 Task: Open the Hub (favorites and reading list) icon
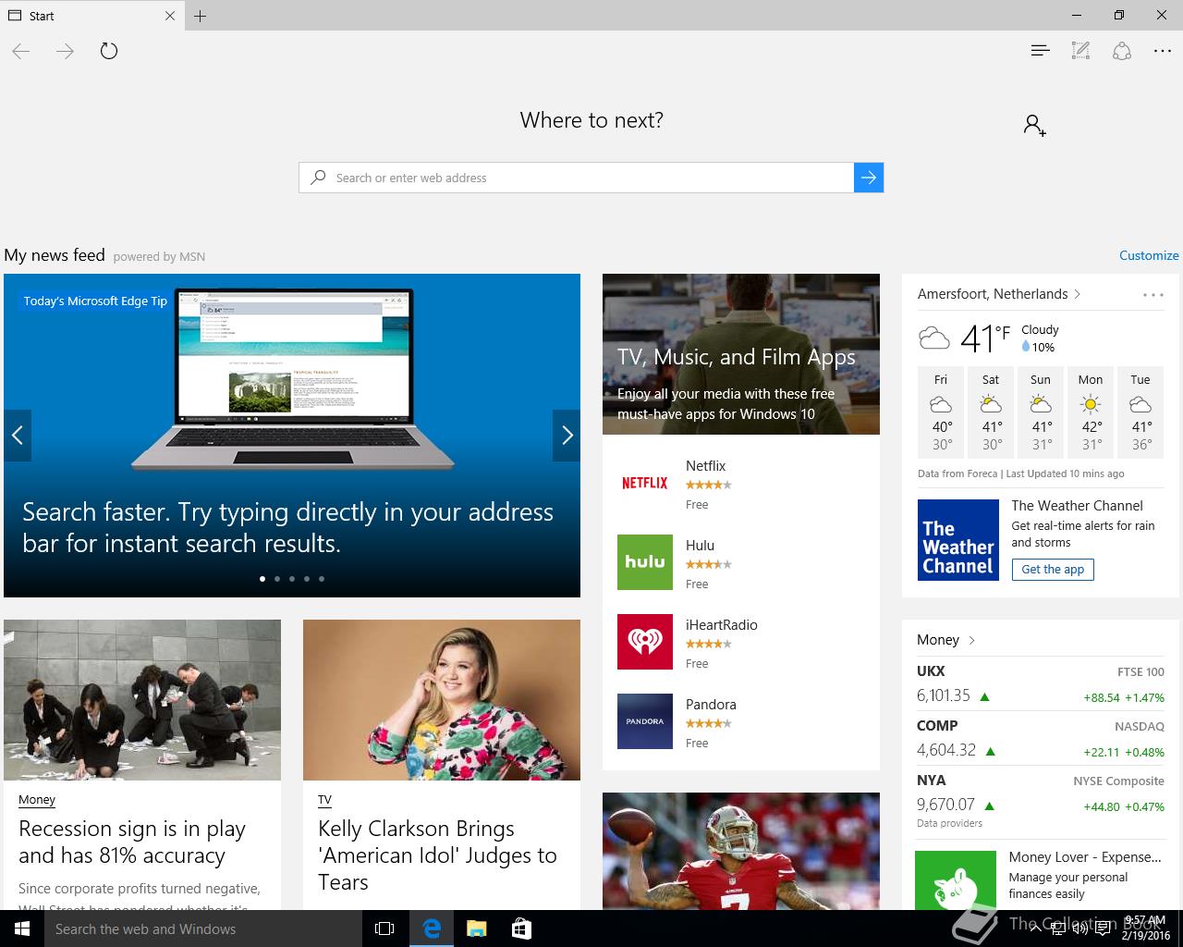1040,51
